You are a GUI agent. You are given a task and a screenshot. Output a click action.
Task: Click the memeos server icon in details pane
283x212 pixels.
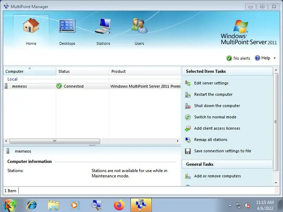(8, 151)
